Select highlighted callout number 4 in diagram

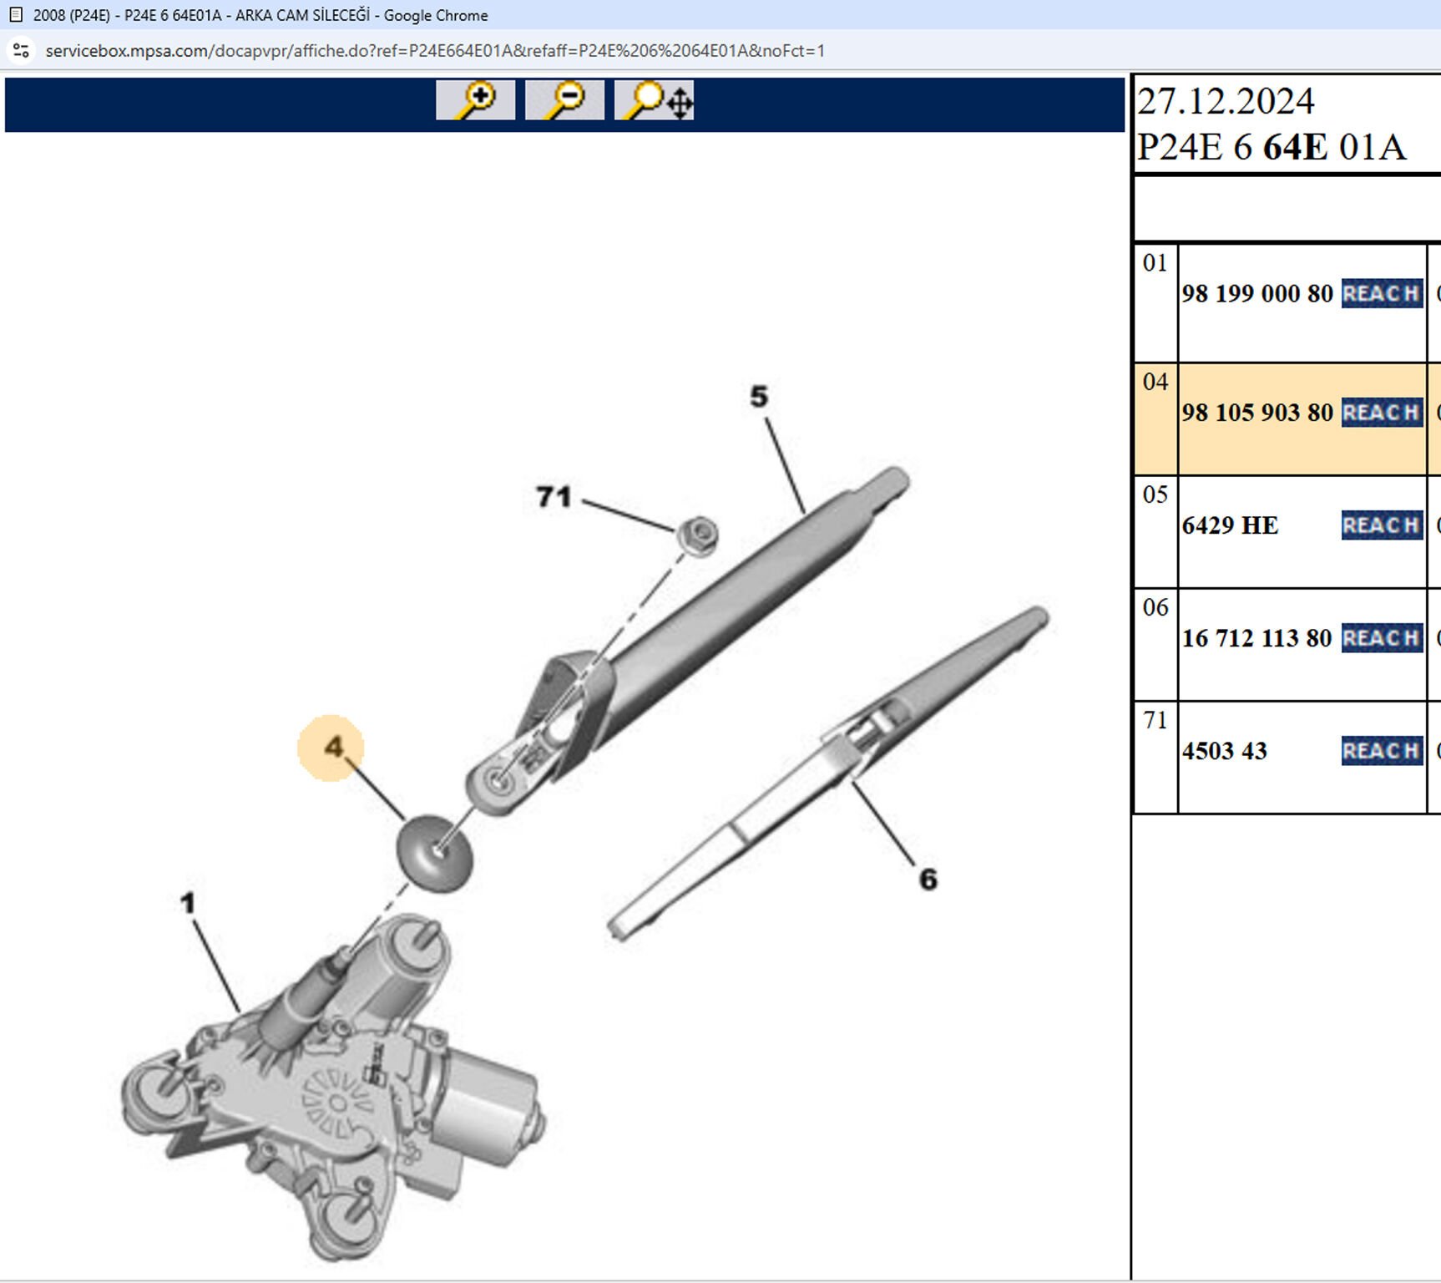pos(332,747)
